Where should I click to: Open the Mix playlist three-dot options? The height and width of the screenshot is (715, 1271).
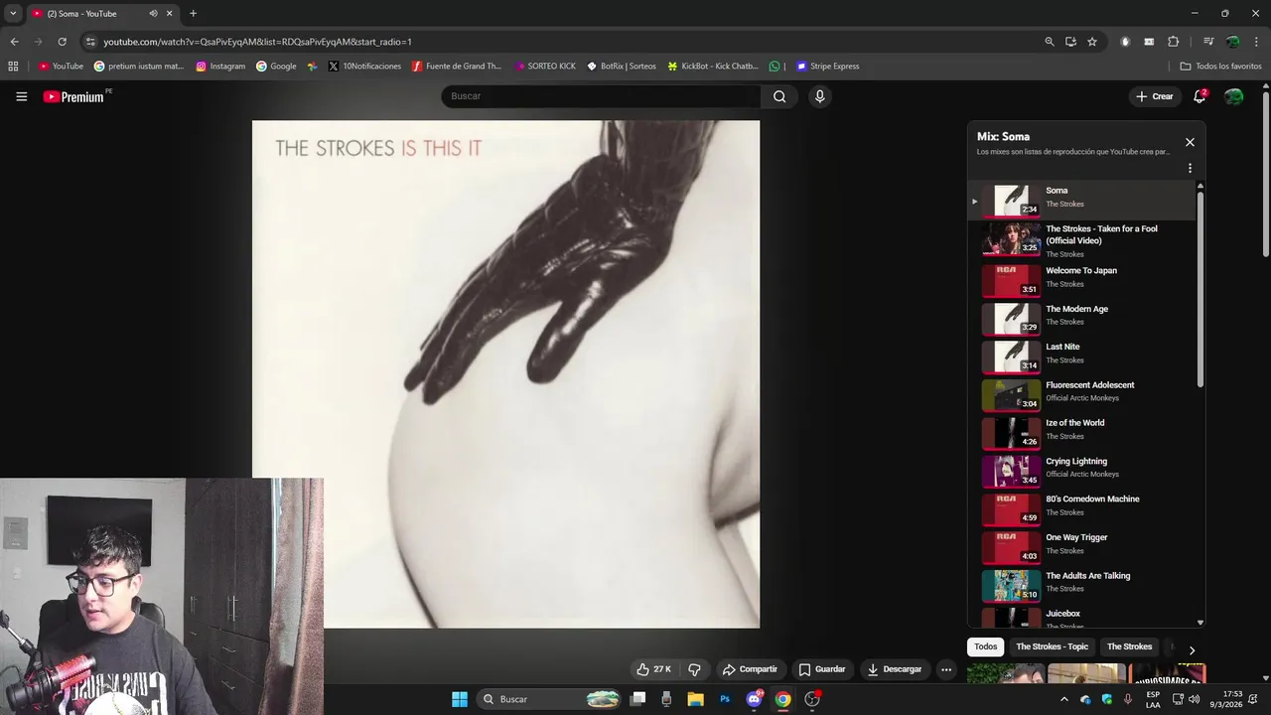(x=1190, y=169)
